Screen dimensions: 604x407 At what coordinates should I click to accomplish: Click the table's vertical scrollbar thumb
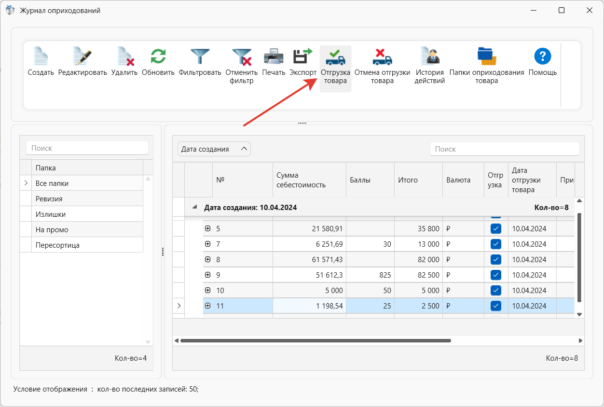pyautogui.click(x=580, y=257)
